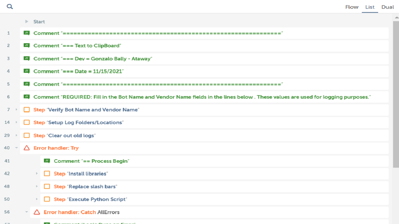Click line number 56 in the gutter
399x224 pixels.
[7, 212]
